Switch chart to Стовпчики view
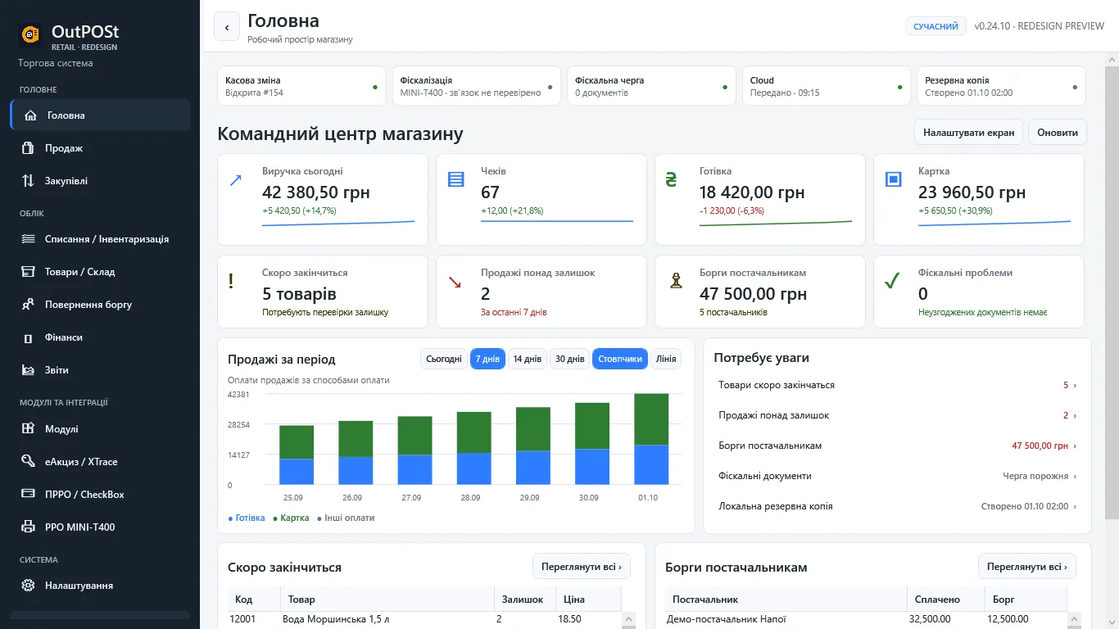This screenshot has width=1119, height=629. point(620,359)
